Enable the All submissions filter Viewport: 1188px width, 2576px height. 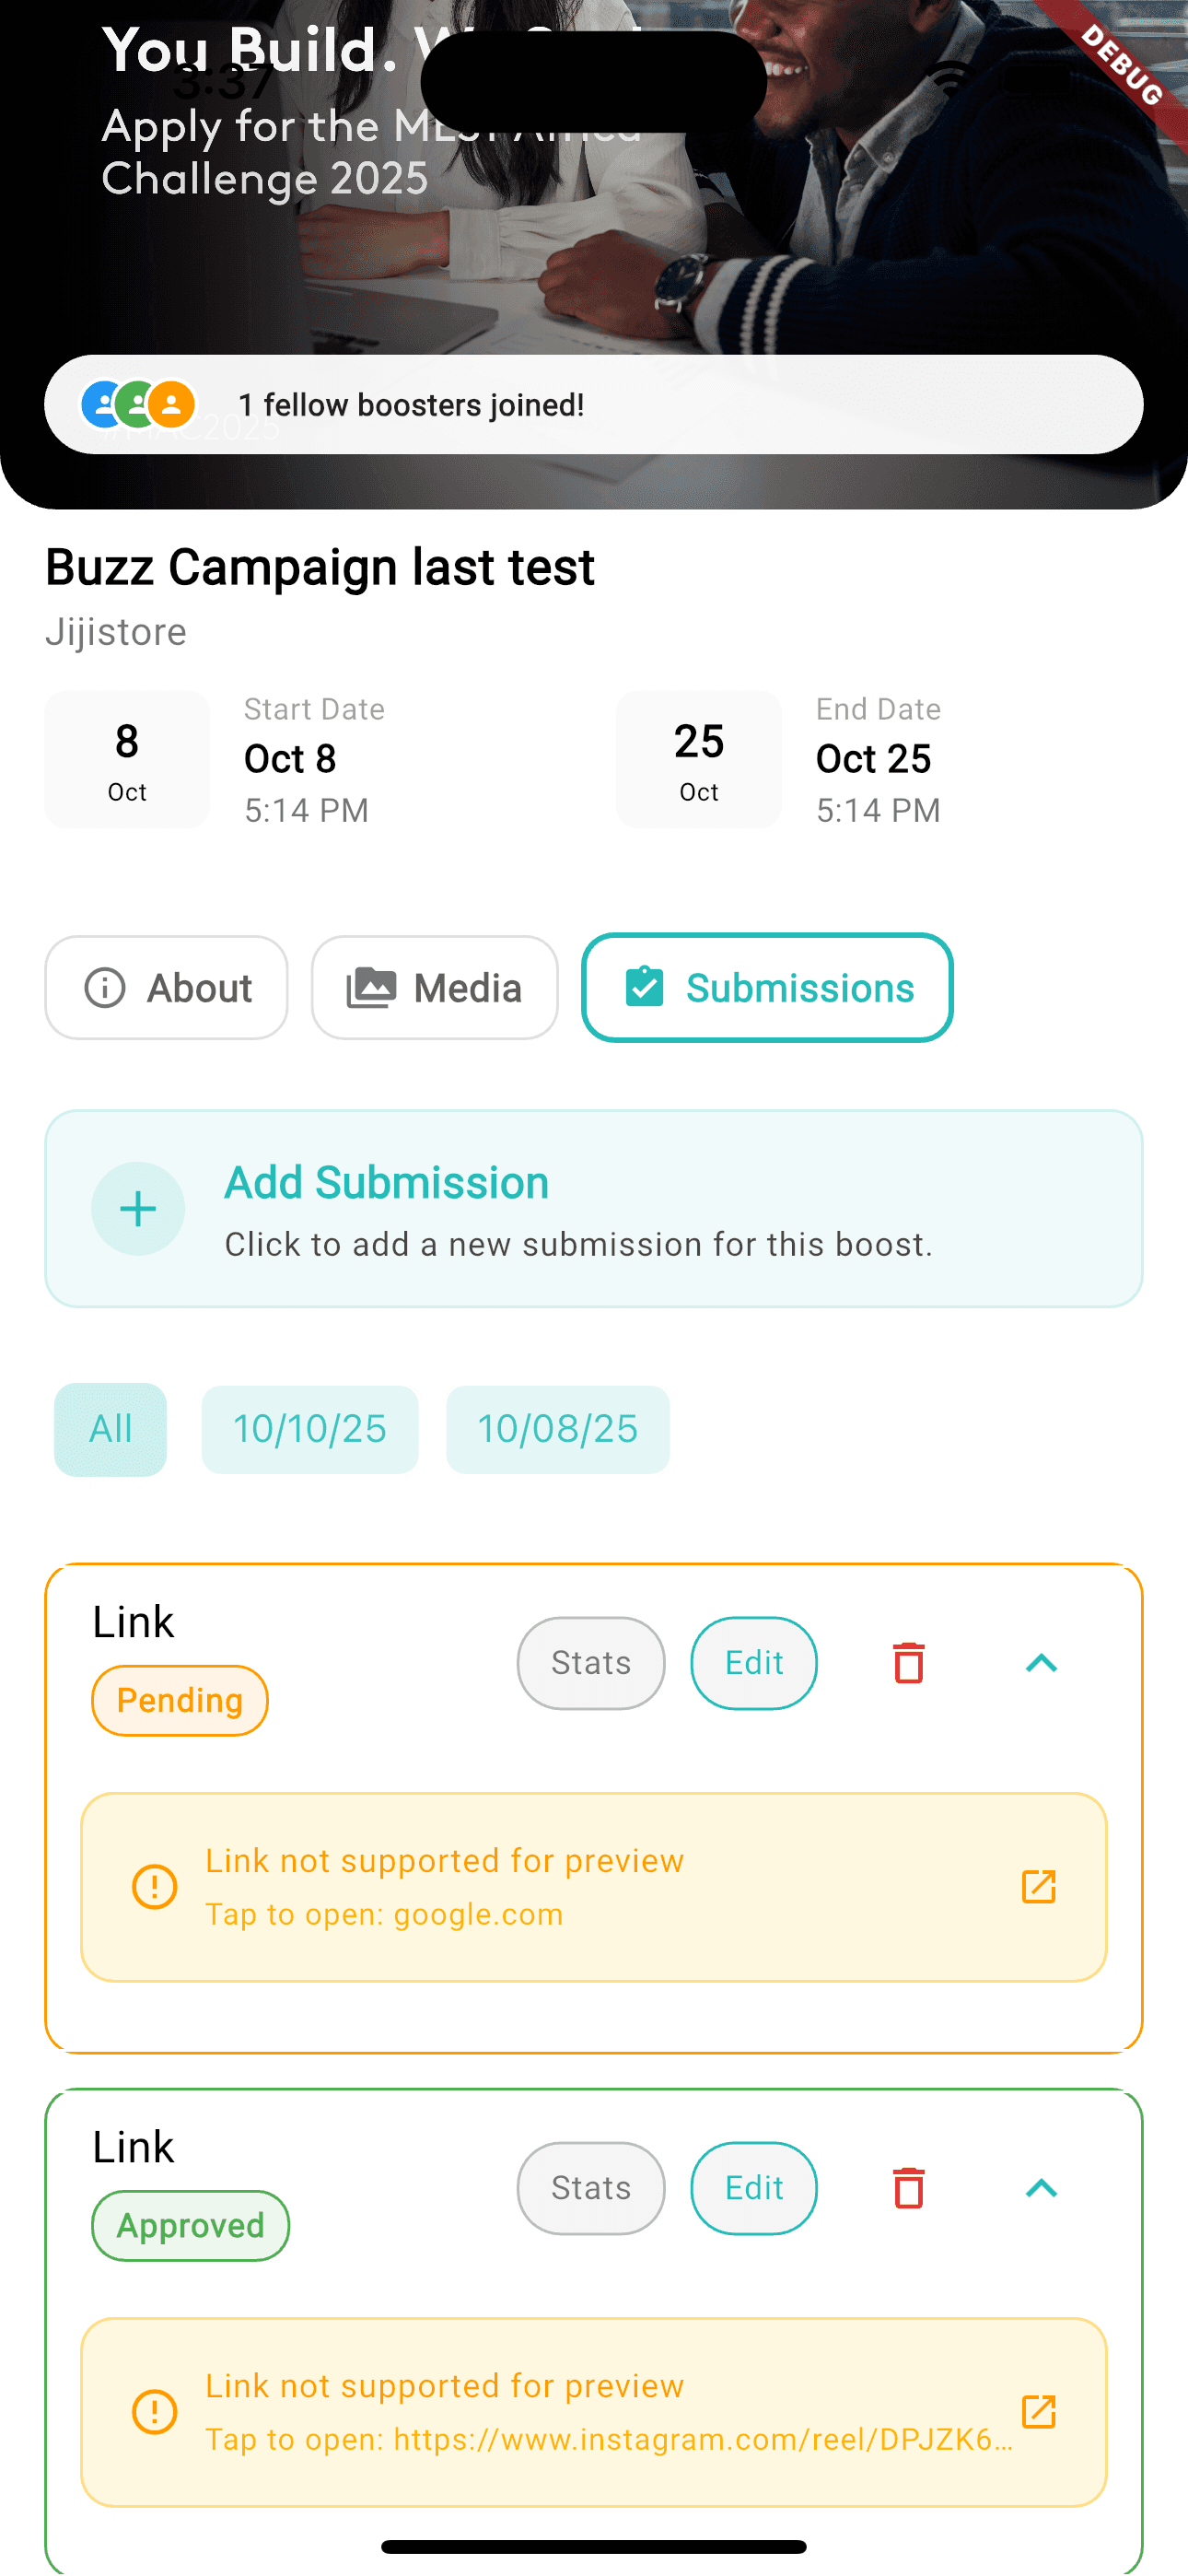tap(110, 1429)
